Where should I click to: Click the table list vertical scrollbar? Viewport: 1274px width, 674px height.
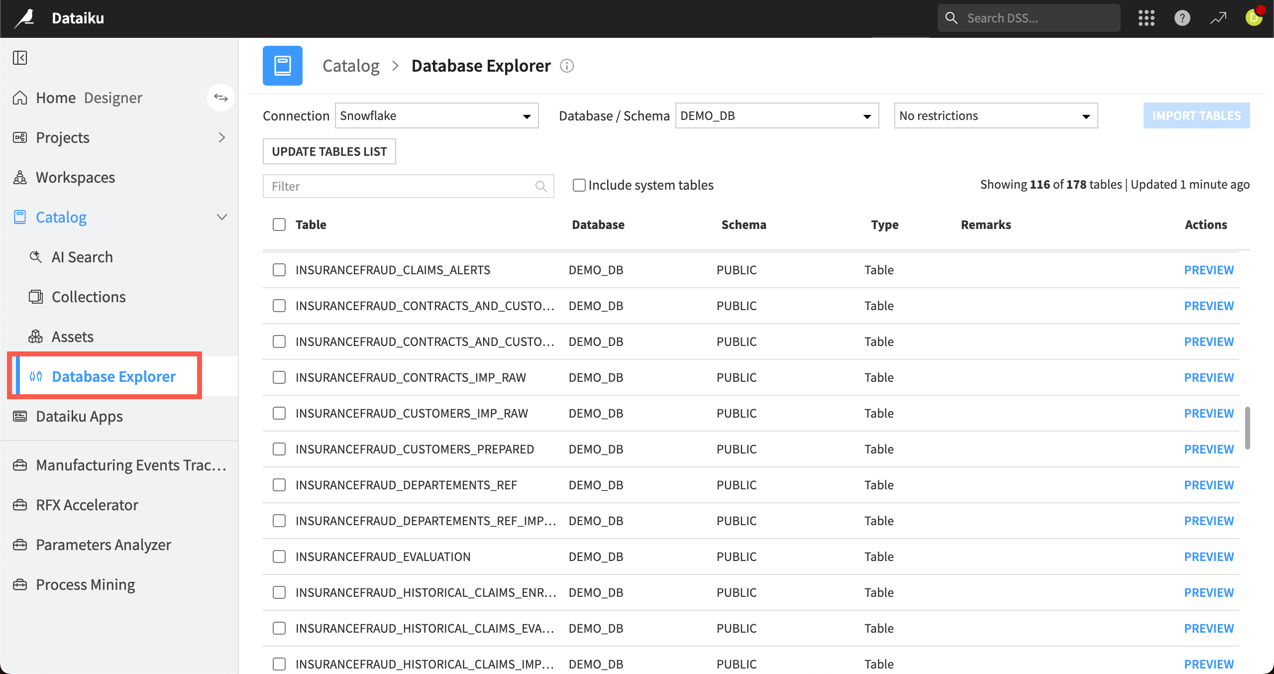click(1247, 428)
